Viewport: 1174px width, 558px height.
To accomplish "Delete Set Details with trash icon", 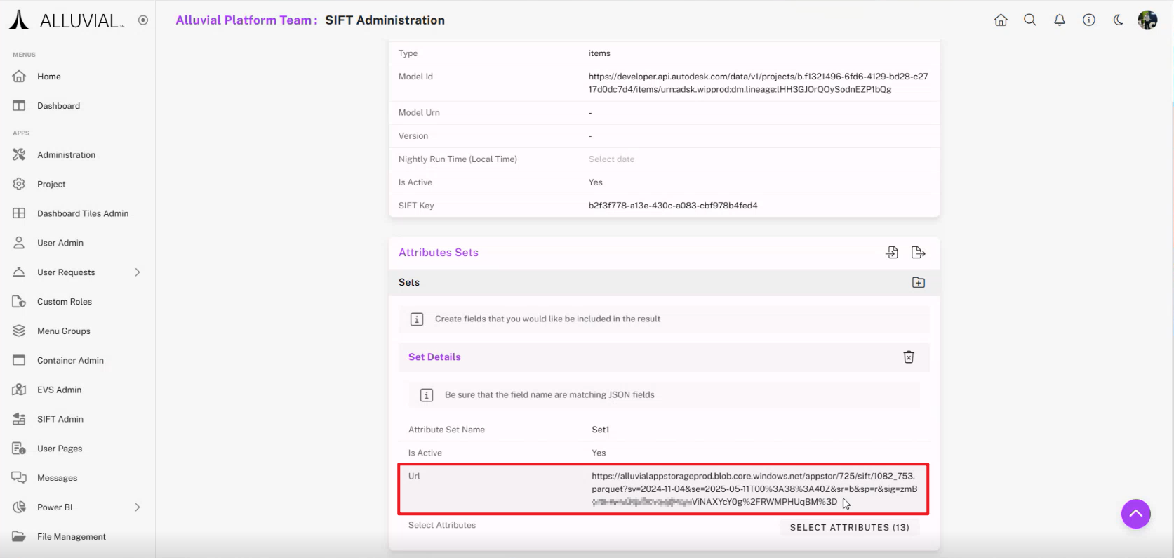I will click(909, 357).
